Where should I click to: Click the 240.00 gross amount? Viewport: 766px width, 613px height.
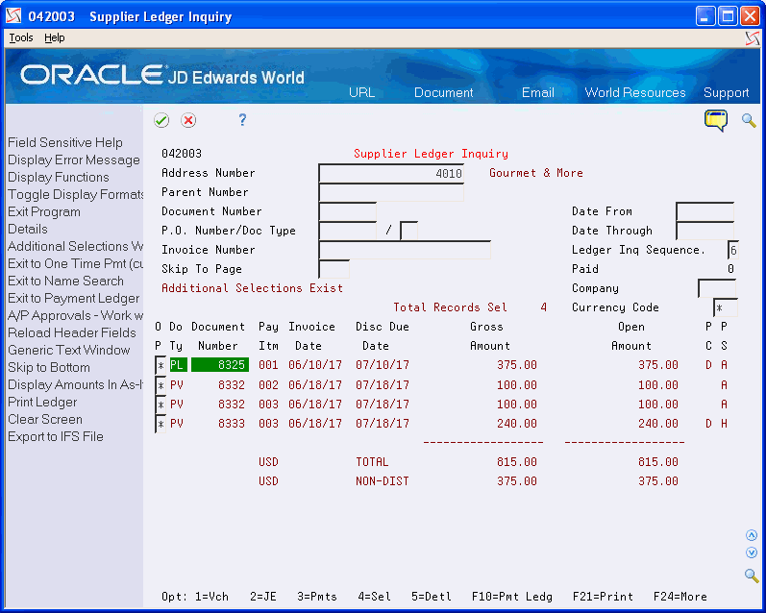(x=517, y=424)
